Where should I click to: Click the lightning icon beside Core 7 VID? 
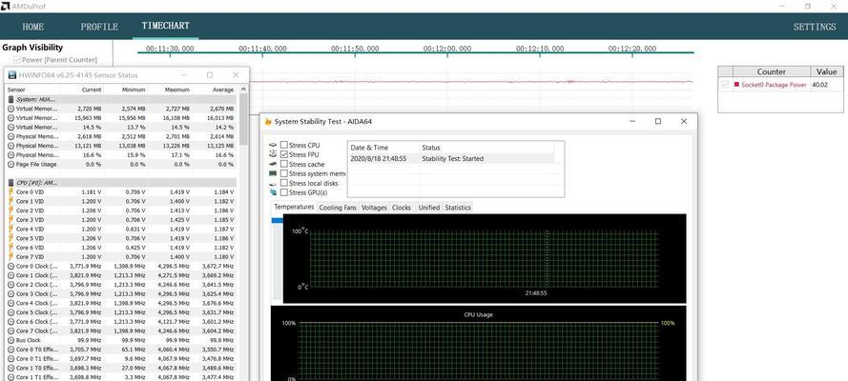click(x=11, y=257)
